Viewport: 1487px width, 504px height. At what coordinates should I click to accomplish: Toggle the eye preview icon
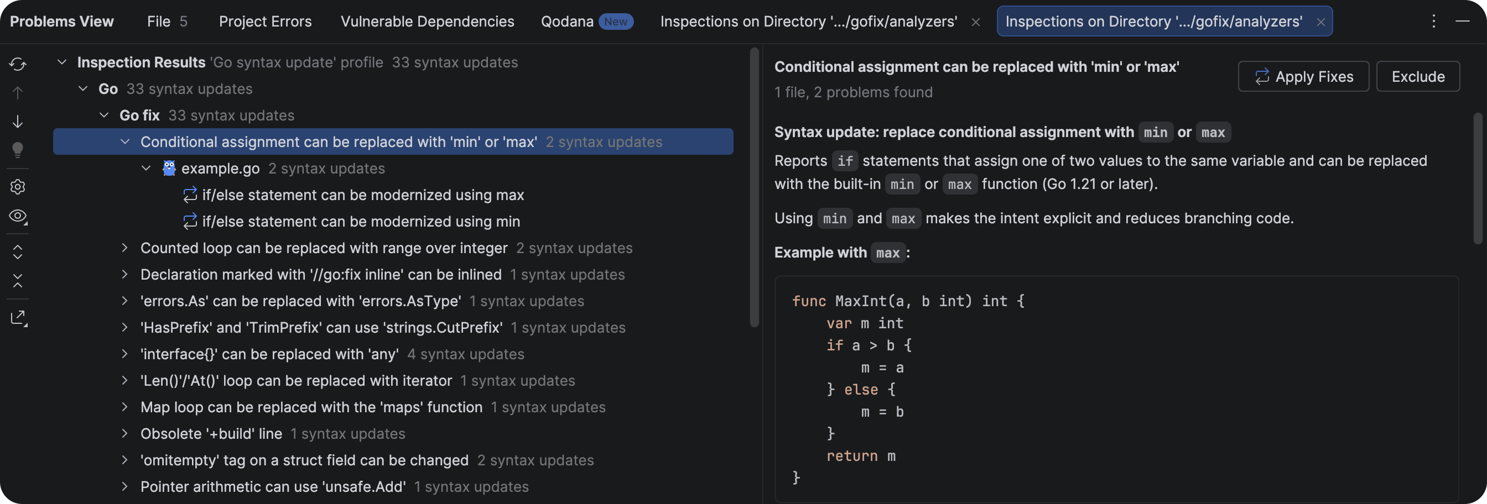(18, 216)
